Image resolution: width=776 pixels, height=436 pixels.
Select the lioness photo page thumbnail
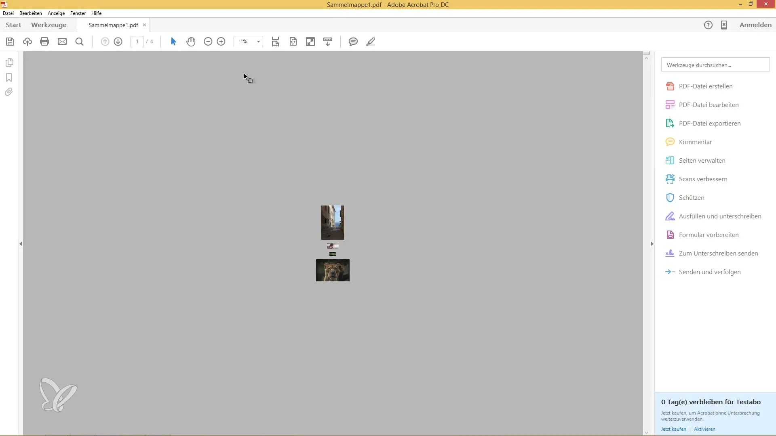point(333,270)
